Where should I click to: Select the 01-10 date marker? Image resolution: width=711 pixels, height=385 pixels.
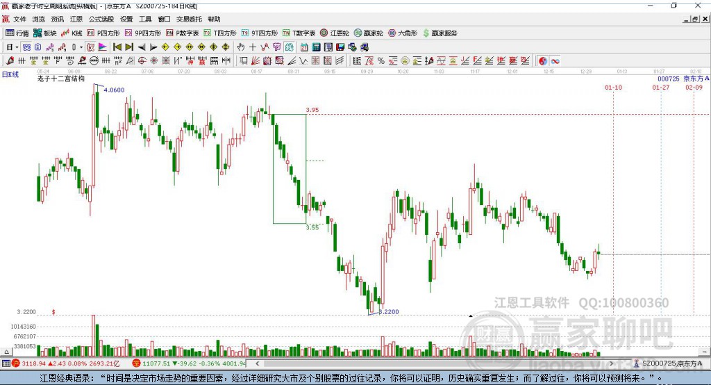point(613,87)
